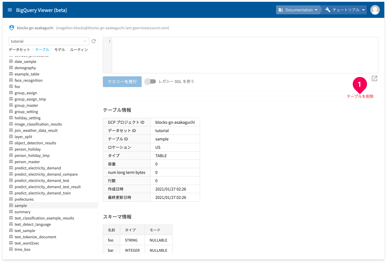Switch to the データセット tab
Viewport: 387px width, 263px height.
pyautogui.click(x=19, y=49)
